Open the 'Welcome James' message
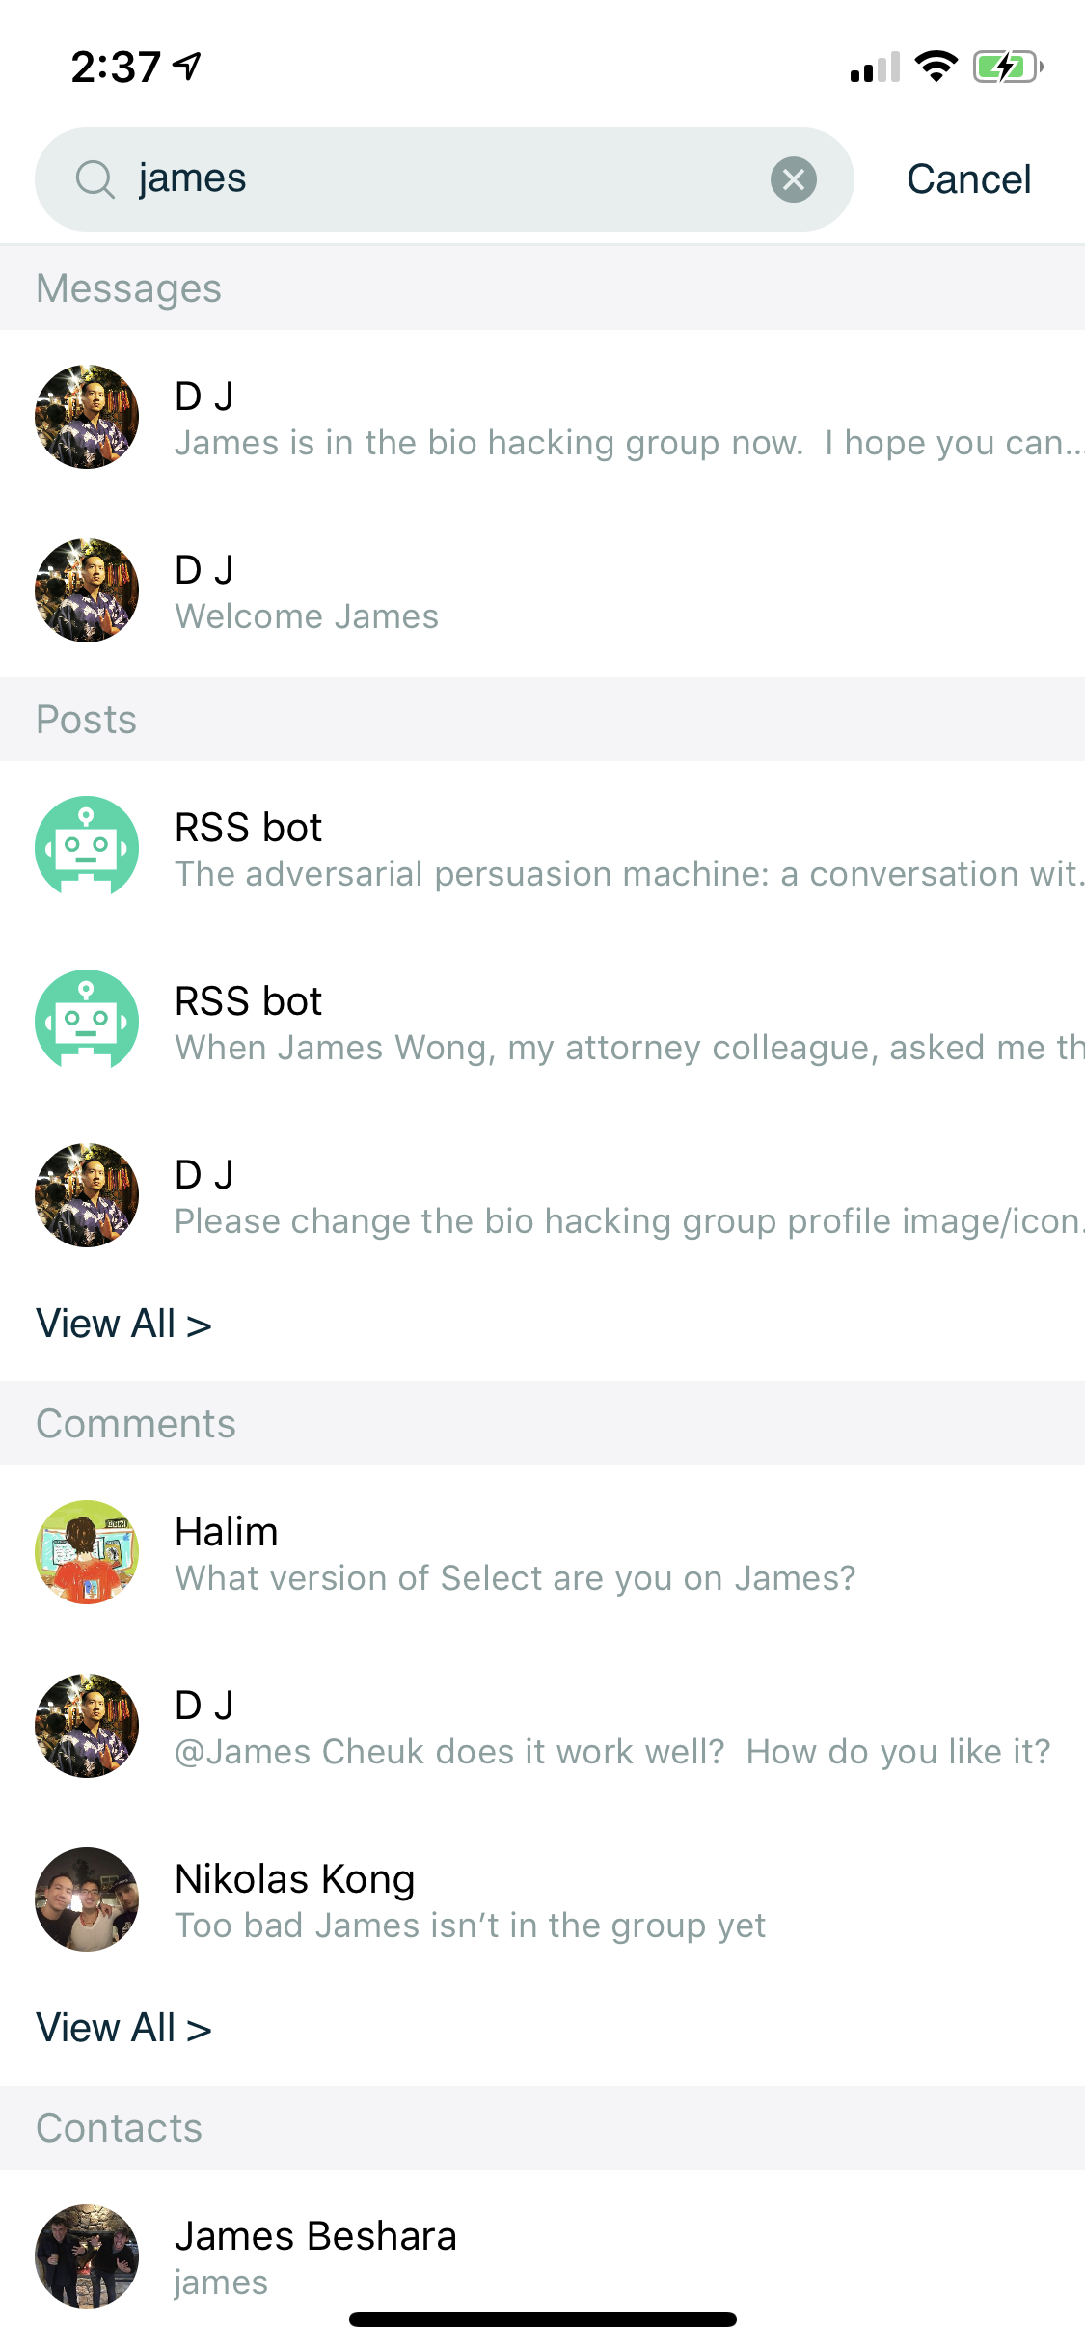The image size is (1085, 2350). click(x=617, y=594)
